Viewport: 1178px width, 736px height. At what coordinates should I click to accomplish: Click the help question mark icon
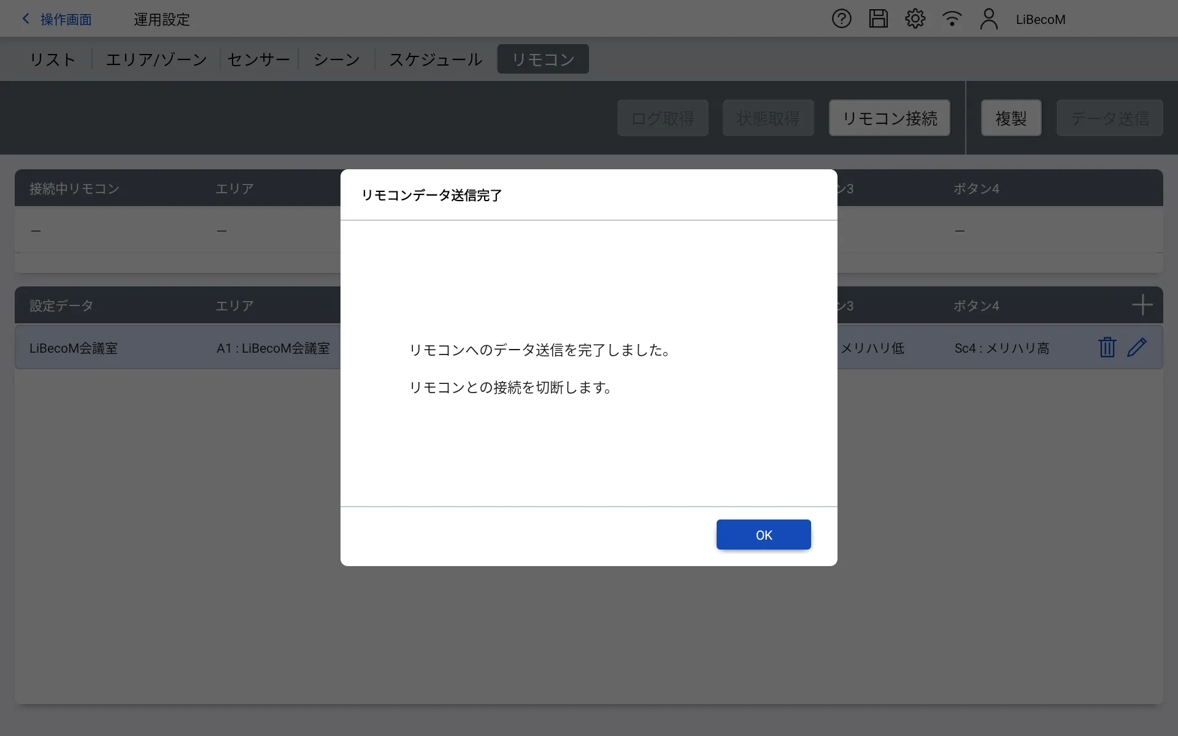point(841,19)
